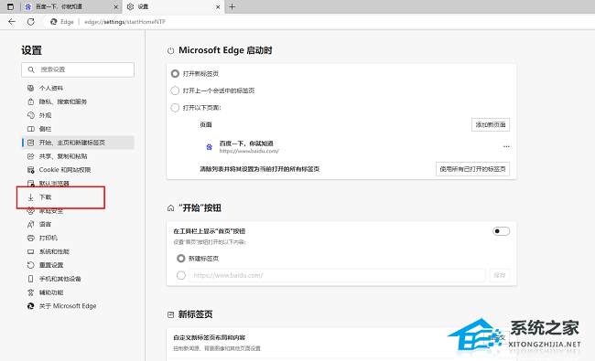
Task: Click the lock icon beside 隐私、搜索和服务
Action: [31, 101]
